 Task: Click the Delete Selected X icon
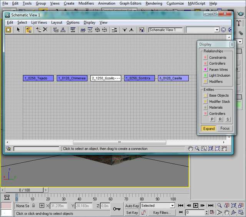(x=45, y=30)
